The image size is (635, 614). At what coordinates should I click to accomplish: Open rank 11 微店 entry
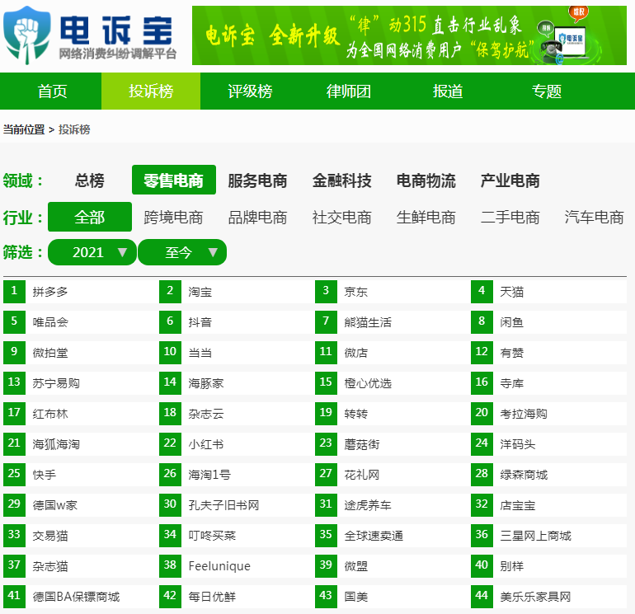(x=393, y=353)
